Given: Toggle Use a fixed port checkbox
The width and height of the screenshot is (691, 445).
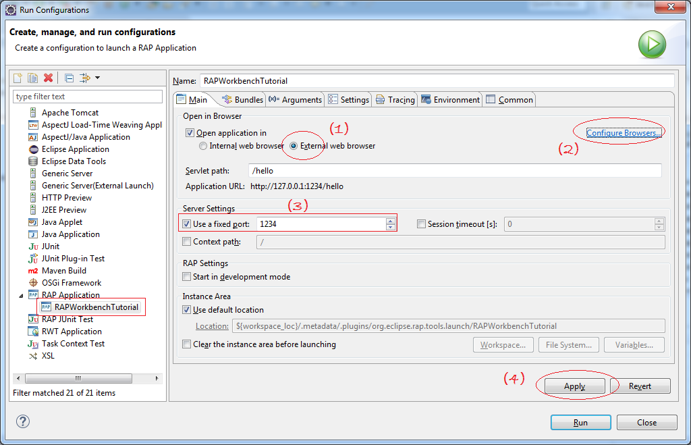Looking at the screenshot, I should pos(186,224).
